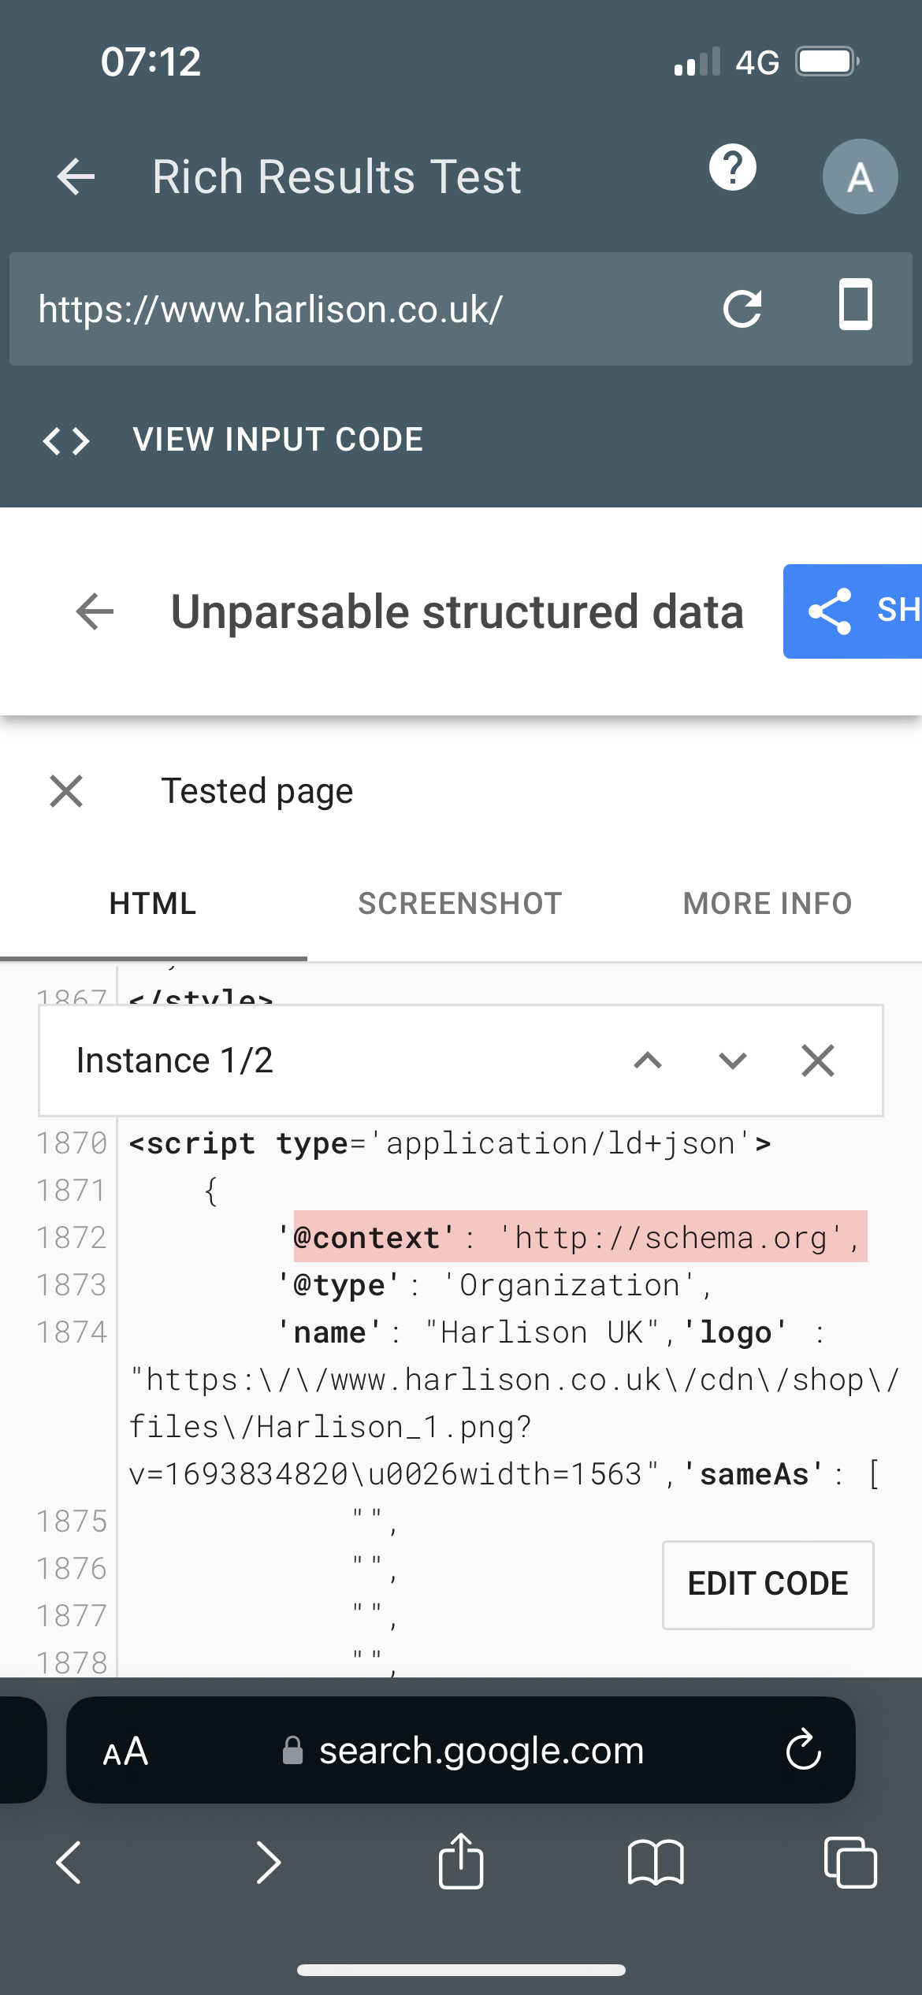Image resolution: width=922 pixels, height=1995 pixels.
Task: Close the Tested page panel
Action: (x=66, y=791)
